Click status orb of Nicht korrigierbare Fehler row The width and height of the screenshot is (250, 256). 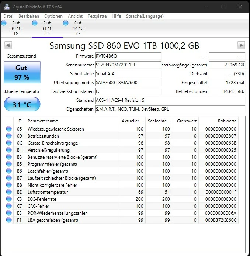[x=9, y=185]
